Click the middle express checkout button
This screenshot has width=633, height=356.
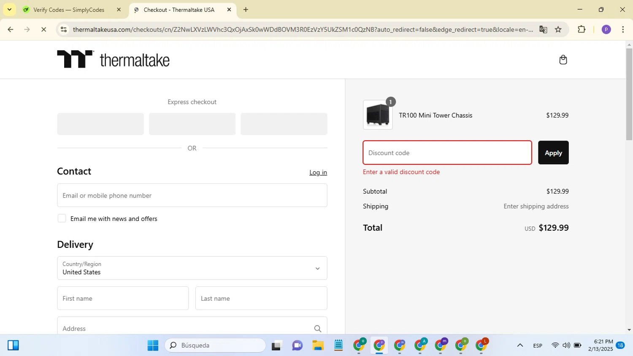click(192, 124)
